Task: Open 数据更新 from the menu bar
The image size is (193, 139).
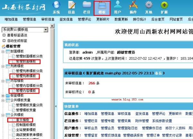Action: [x=121, y=19]
